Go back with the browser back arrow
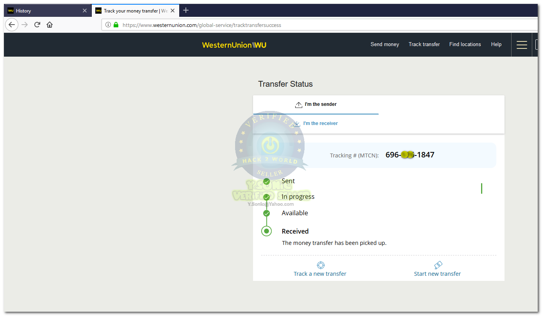 point(12,25)
